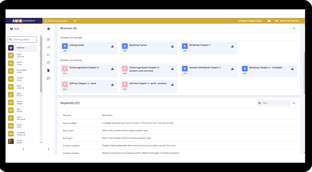Click the signal bars statistics icon
This screenshot has height=172, width=312.
coord(48,47)
